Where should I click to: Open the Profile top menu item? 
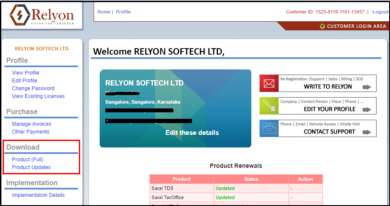[x=123, y=12]
